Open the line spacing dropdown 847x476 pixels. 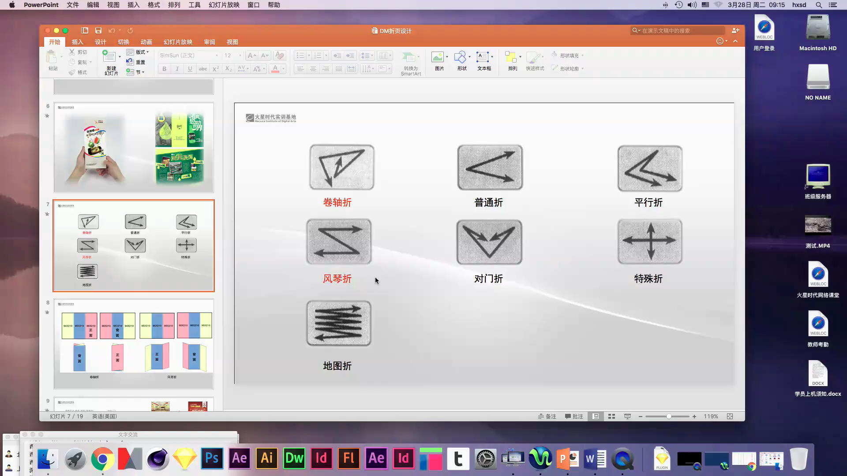tap(367, 56)
